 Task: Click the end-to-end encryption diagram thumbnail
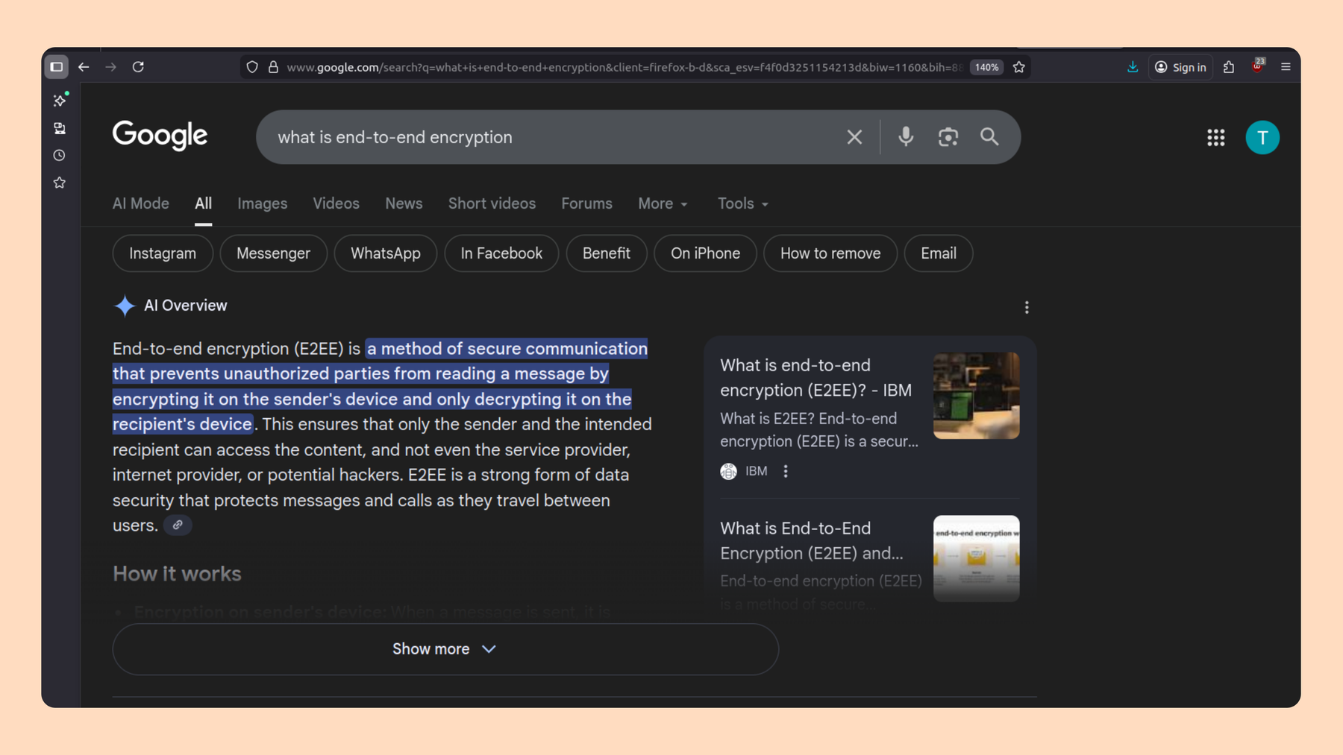pyautogui.click(x=976, y=558)
